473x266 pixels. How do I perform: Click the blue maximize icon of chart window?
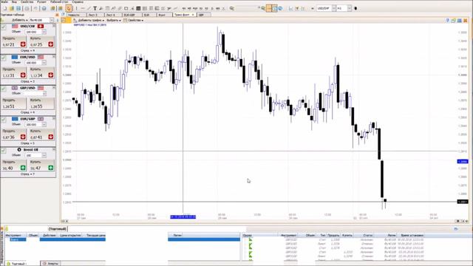point(460,20)
